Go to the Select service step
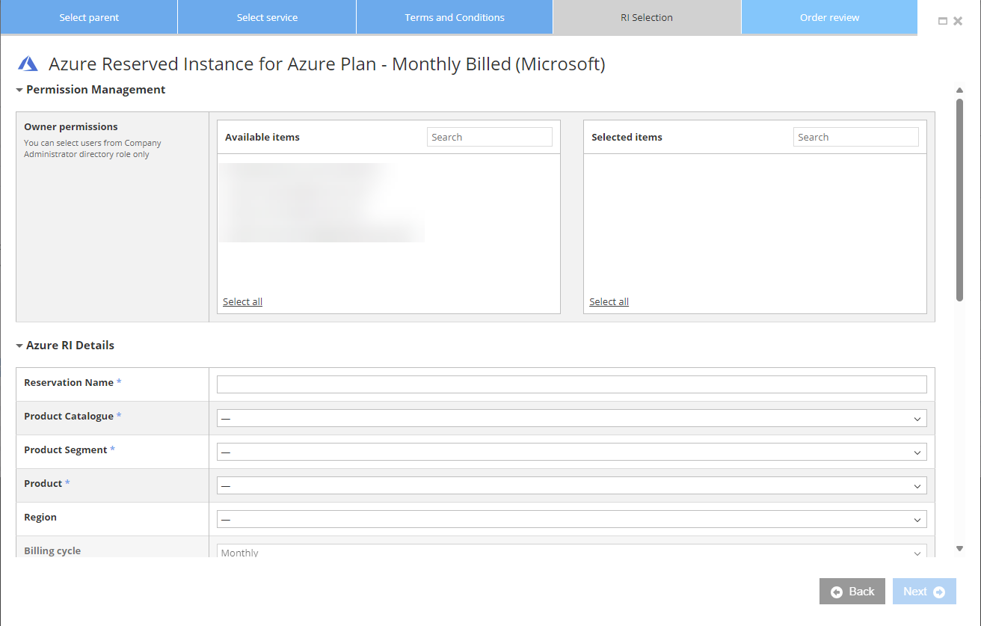This screenshot has width=981, height=626. 267,17
